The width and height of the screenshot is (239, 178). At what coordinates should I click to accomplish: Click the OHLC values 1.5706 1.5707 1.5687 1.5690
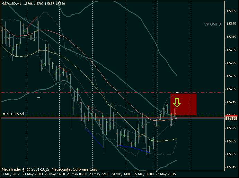(44, 4)
